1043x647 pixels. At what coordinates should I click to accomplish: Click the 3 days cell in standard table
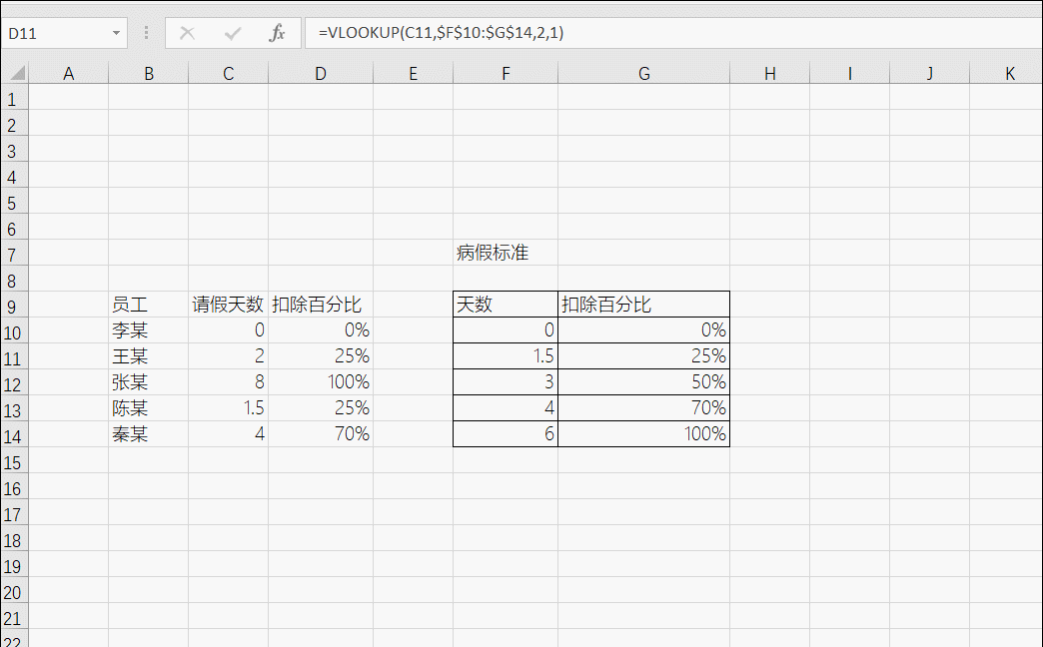pyautogui.click(x=506, y=382)
